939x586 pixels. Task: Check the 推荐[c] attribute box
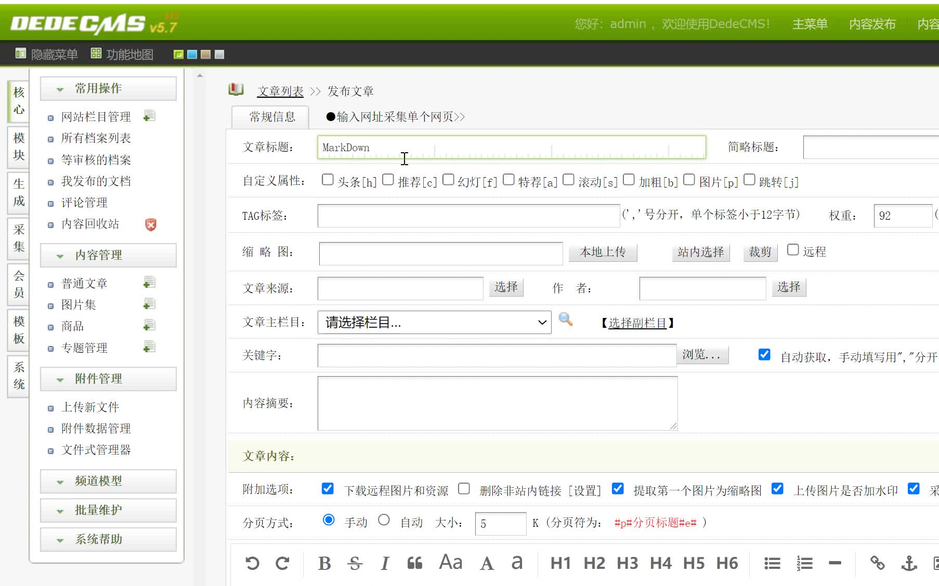point(388,180)
